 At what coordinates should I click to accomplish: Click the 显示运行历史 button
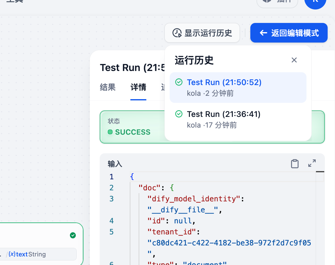pos(202,33)
